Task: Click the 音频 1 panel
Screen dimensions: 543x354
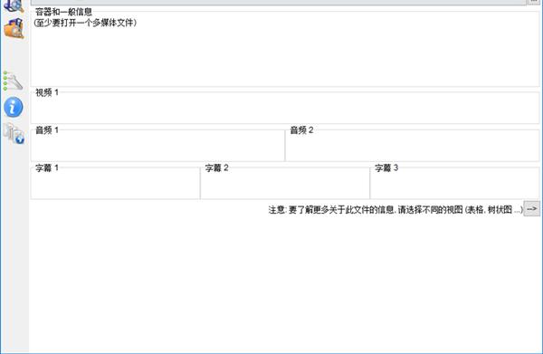Action: (x=157, y=146)
